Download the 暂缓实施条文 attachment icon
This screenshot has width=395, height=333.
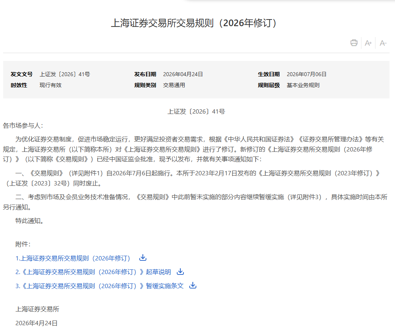[193, 285]
